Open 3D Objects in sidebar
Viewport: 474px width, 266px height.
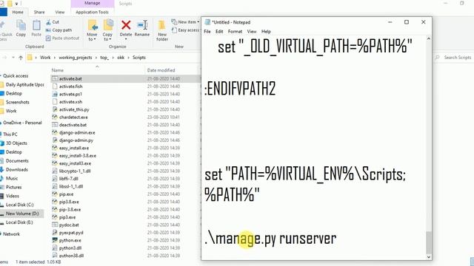point(16,143)
